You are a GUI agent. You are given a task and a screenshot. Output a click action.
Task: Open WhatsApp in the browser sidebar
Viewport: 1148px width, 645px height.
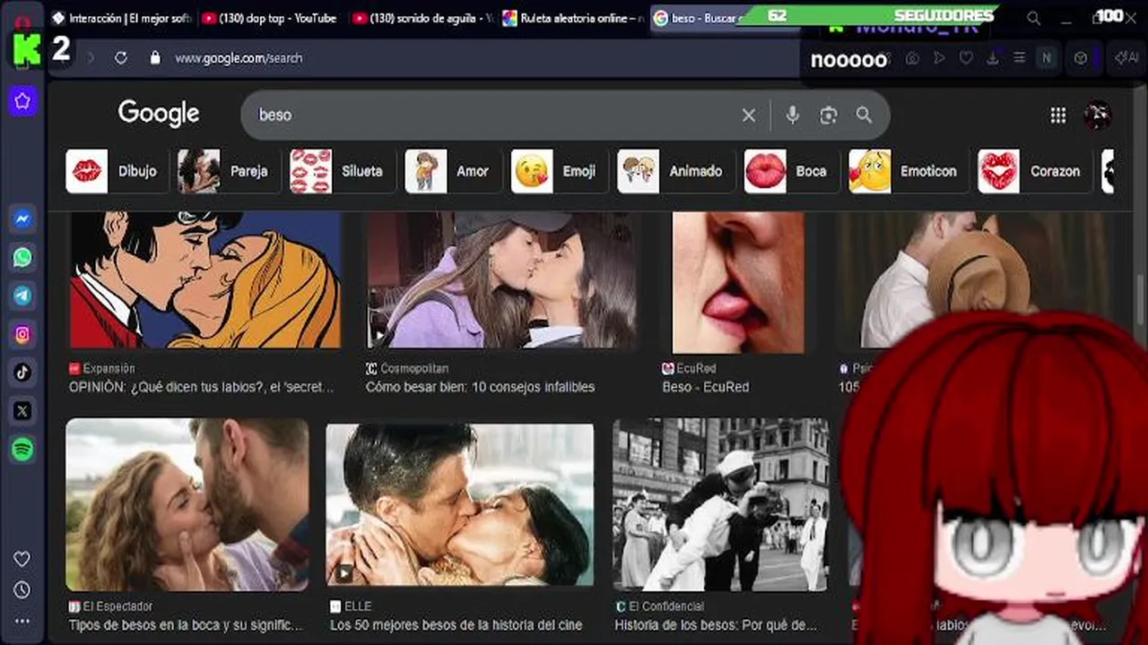tap(22, 257)
